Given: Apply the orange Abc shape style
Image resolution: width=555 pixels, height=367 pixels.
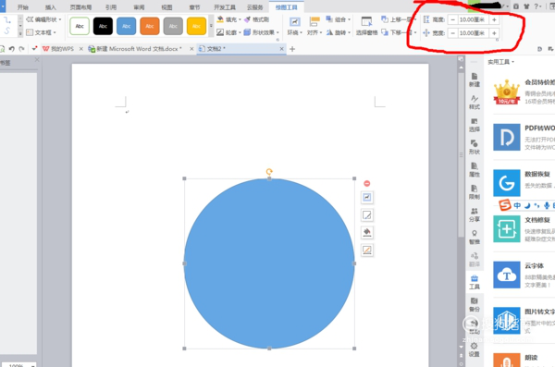Looking at the screenshot, I should click(150, 26).
